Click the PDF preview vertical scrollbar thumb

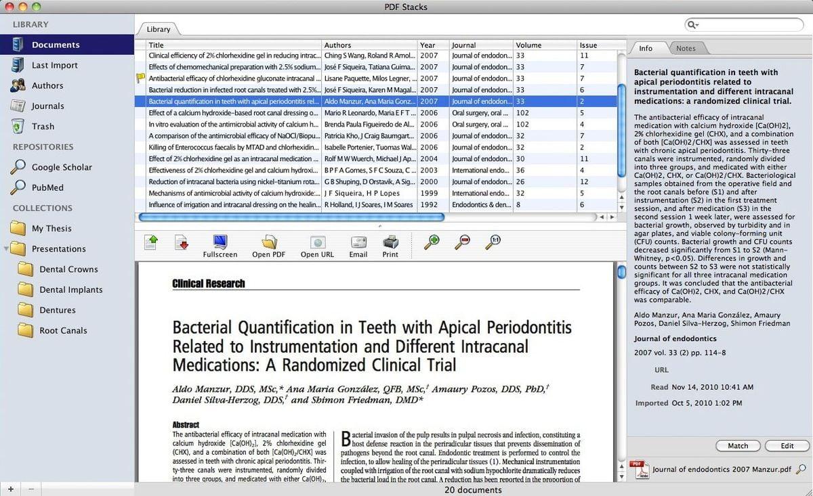click(x=621, y=272)
